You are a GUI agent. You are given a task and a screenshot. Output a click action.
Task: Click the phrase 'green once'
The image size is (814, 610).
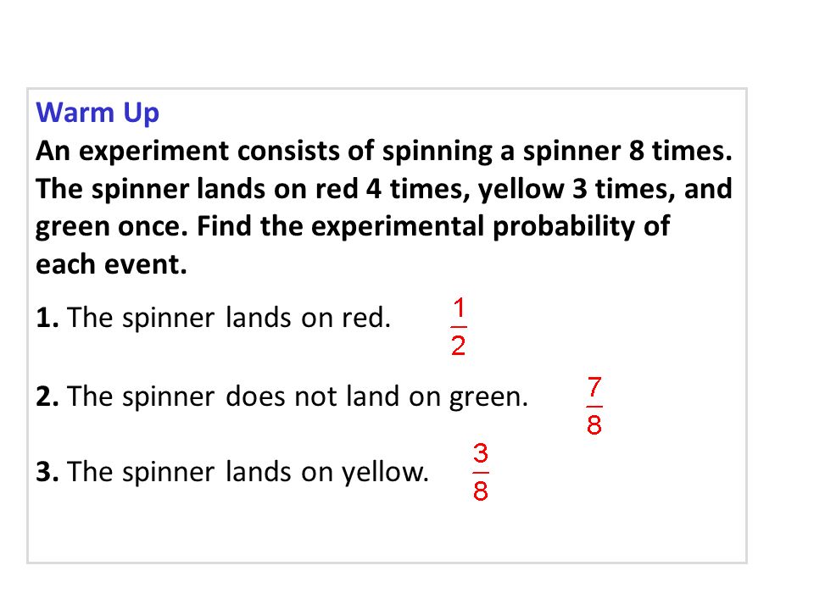[112, 227]
